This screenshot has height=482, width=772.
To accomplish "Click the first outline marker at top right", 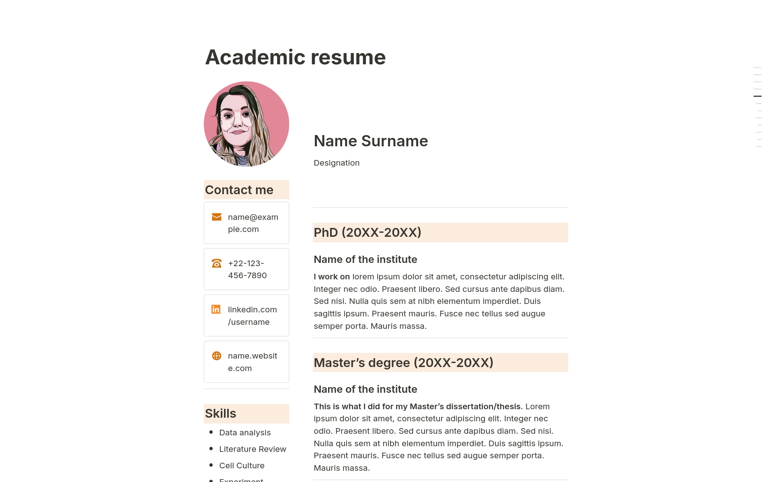I will (758, 68).
